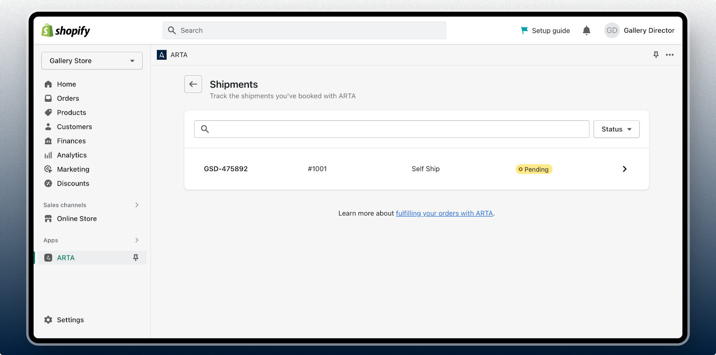The image size is (716, 355).
Task: Open the GD account avatar
Action: point(612,31)
